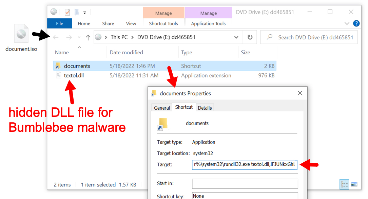
Task: Click the 1 item selected status text
Action: [98, 185]
